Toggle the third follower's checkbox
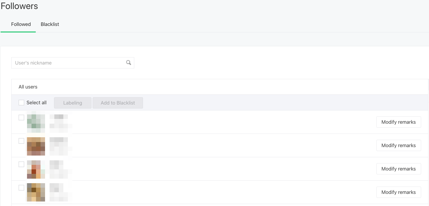429x206 pixels. point(21,164)
